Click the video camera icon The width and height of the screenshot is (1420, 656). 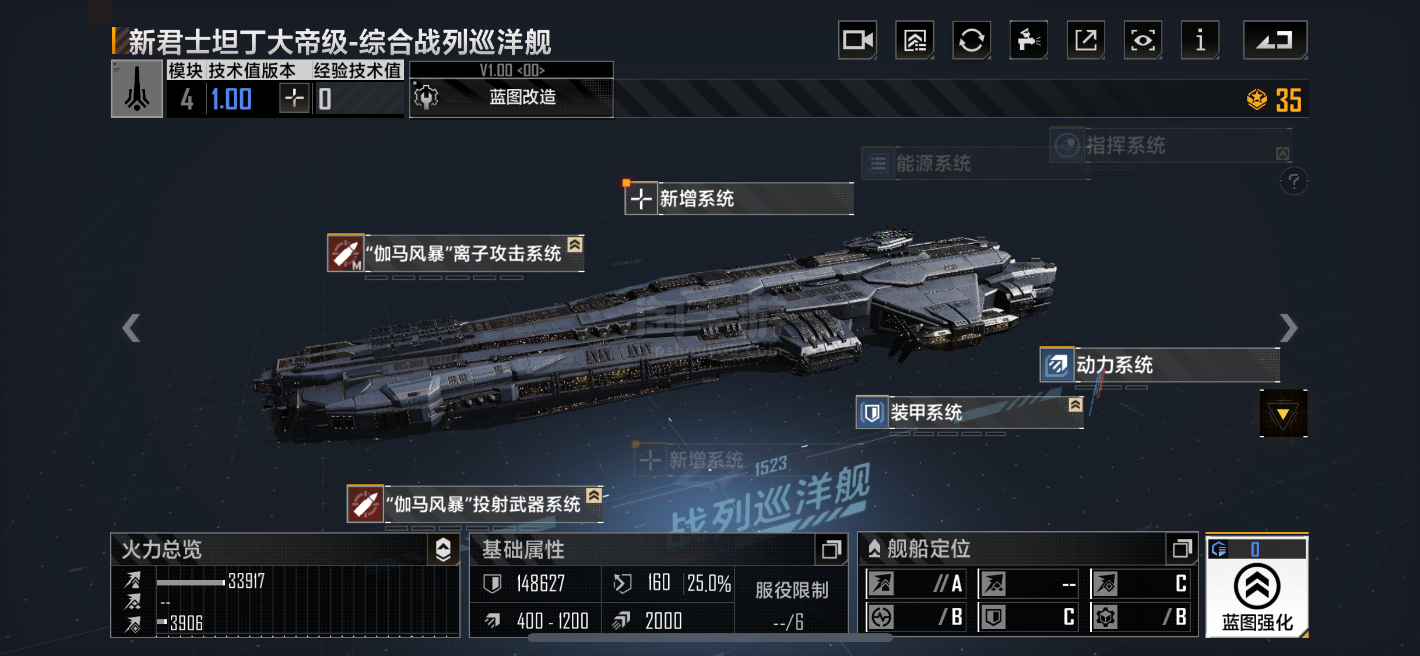point(857,40)
